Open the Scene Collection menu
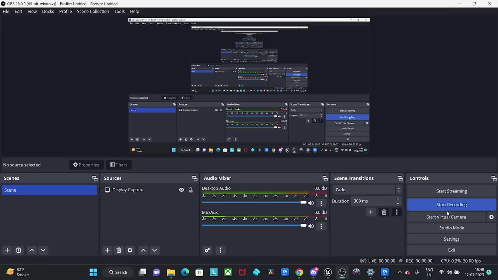This screenshot has width=498, height=280. 93,11
